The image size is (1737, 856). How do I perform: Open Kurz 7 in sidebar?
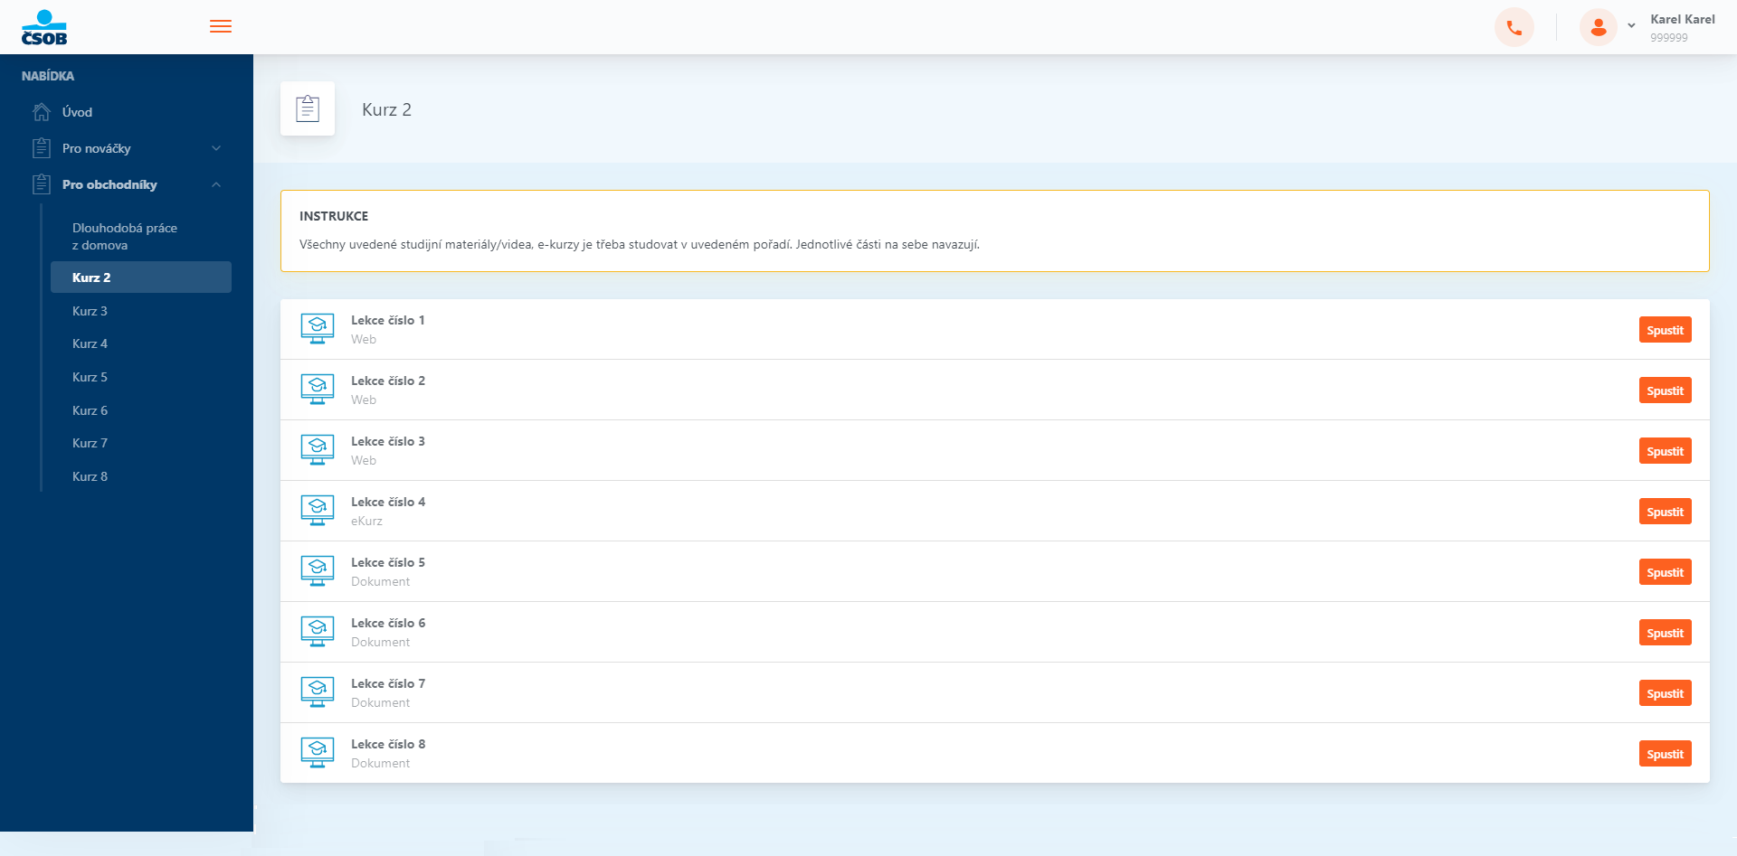tap(90, 443)
